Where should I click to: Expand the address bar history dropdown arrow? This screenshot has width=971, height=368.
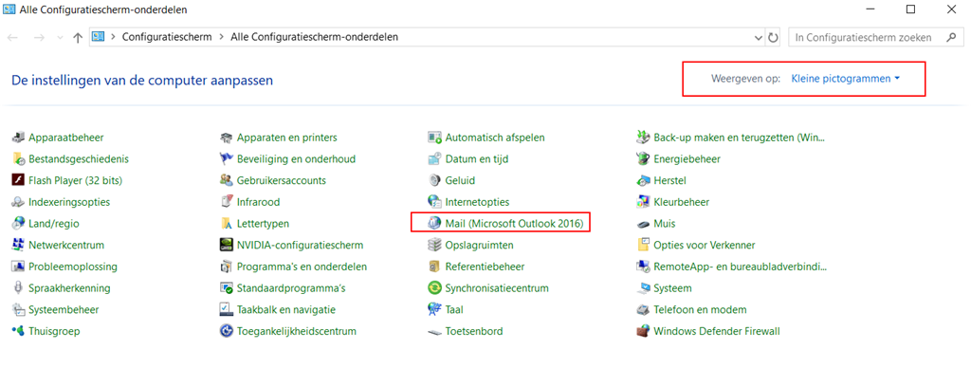[760, 37]
